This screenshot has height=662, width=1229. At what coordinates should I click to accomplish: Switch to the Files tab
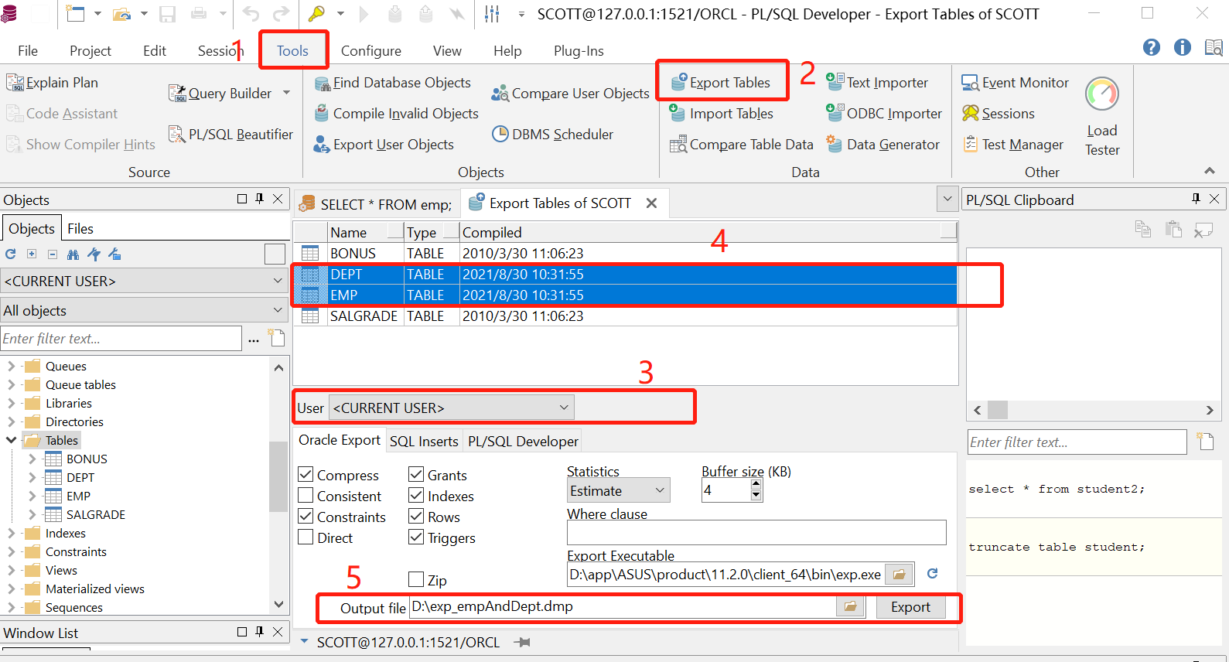click(80, 229)
